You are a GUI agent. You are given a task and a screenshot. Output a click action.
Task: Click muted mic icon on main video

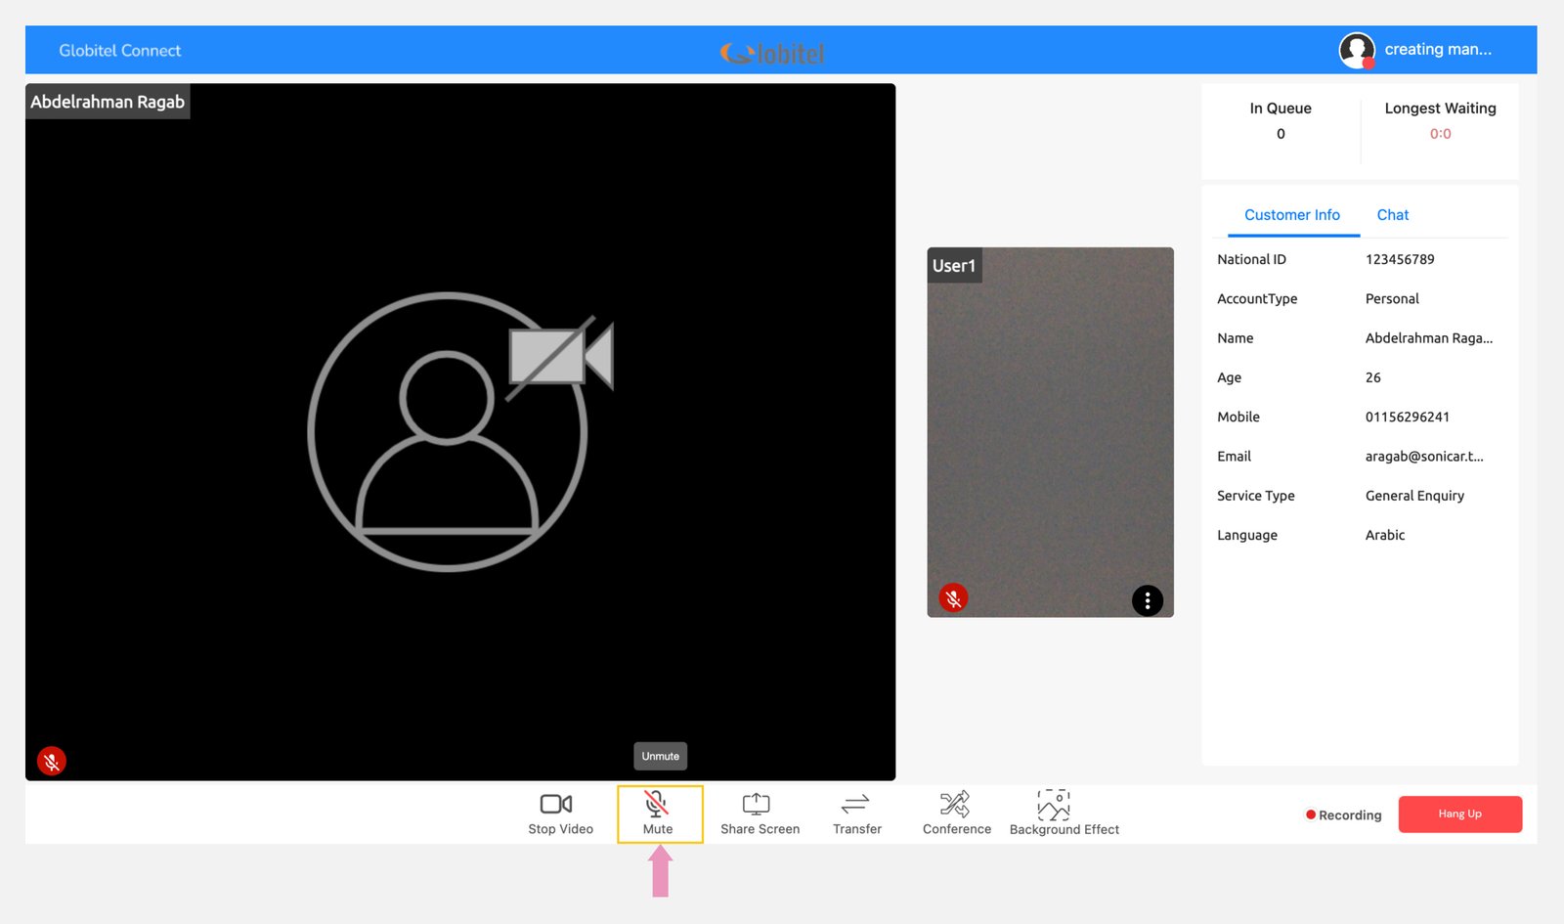point(52,761)
